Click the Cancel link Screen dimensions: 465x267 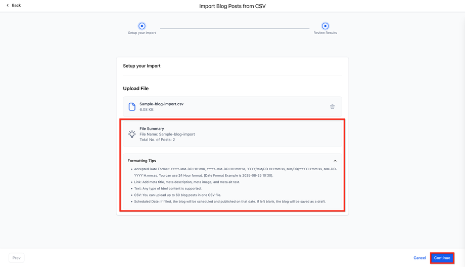coord(420,258)
